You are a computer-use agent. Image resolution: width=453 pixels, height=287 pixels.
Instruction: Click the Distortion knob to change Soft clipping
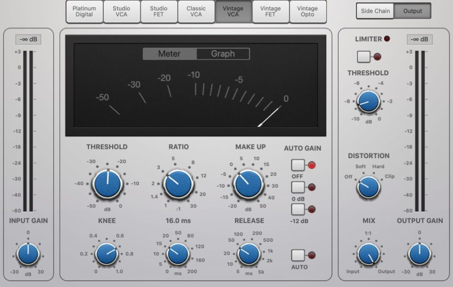click(x=367, y=188)
